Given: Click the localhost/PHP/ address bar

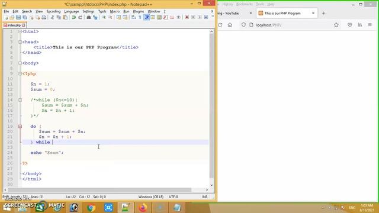Looking at the screenshot, I should pos(290,25).
